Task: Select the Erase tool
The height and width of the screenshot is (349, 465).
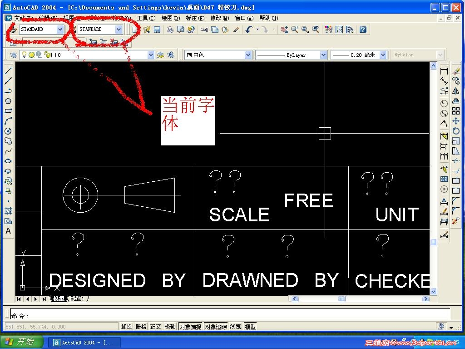Action: [x=456, y=71]
